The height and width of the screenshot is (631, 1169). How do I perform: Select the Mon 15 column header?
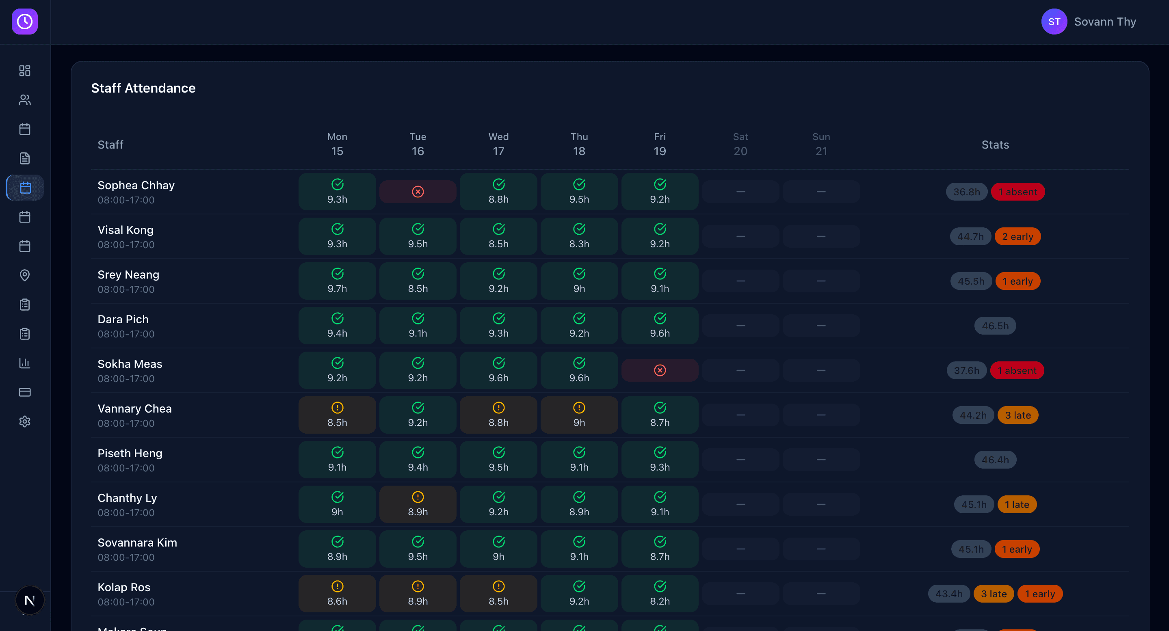(337, 144)
